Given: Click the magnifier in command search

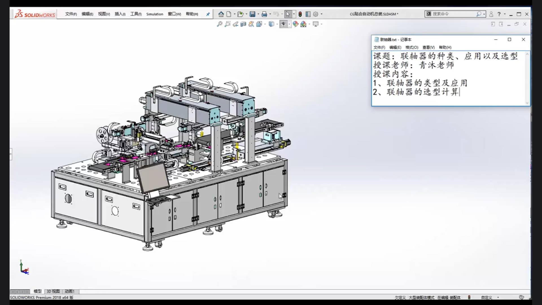Looking at the screenshot, I should pos(479,14).
